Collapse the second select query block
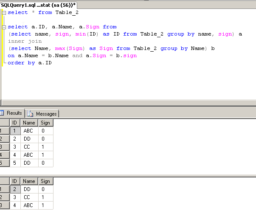256x224 pixels. [4, 27]
